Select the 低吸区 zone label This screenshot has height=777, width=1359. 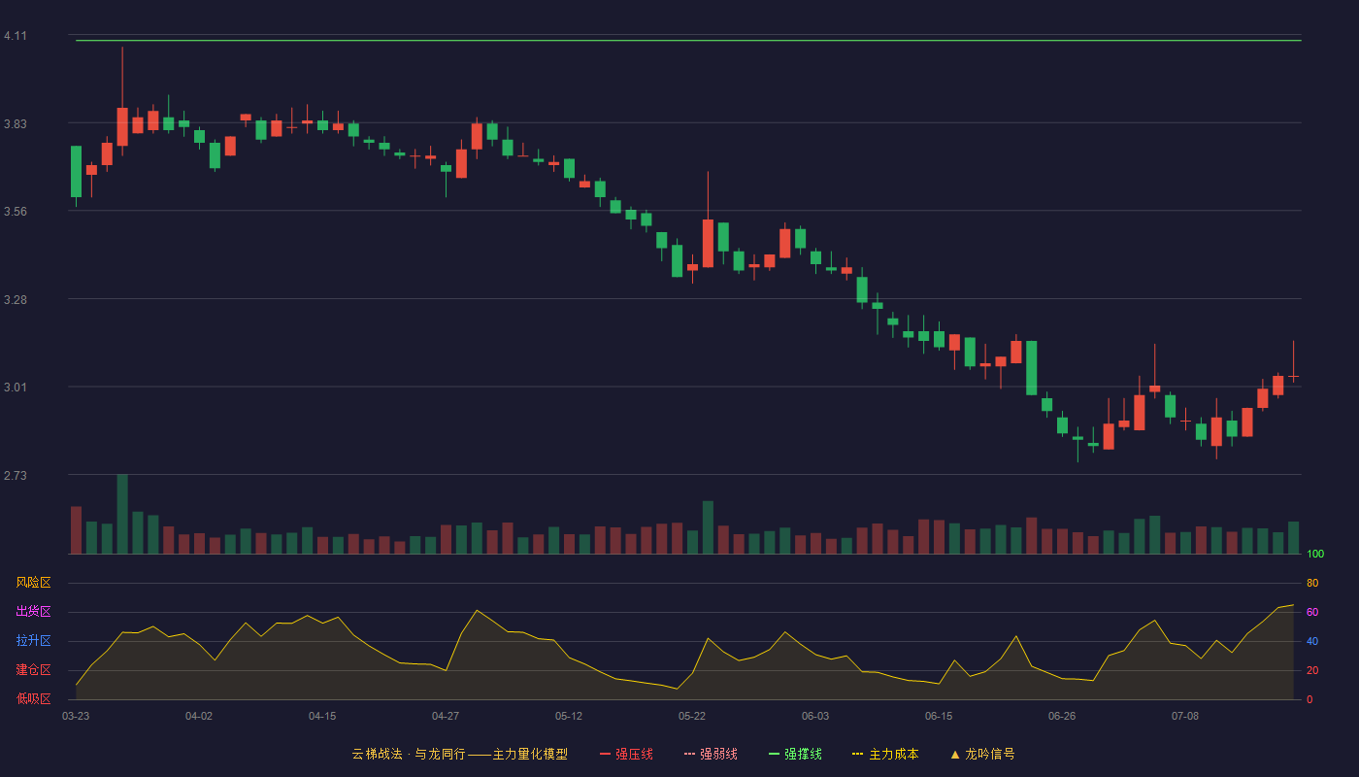[x=33, y=698]
